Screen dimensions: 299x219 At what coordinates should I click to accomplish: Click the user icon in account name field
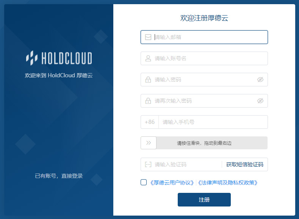[148, 58]
